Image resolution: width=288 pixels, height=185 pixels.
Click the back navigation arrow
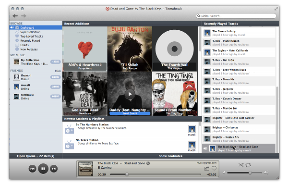click(15, 16)
